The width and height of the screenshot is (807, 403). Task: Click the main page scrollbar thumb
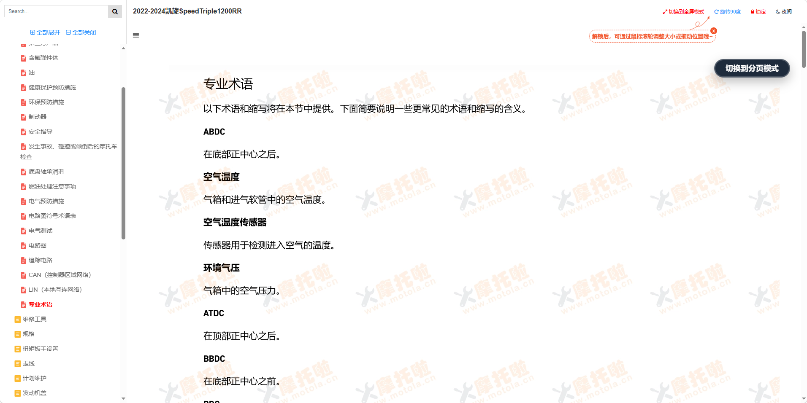pos(804,49)
